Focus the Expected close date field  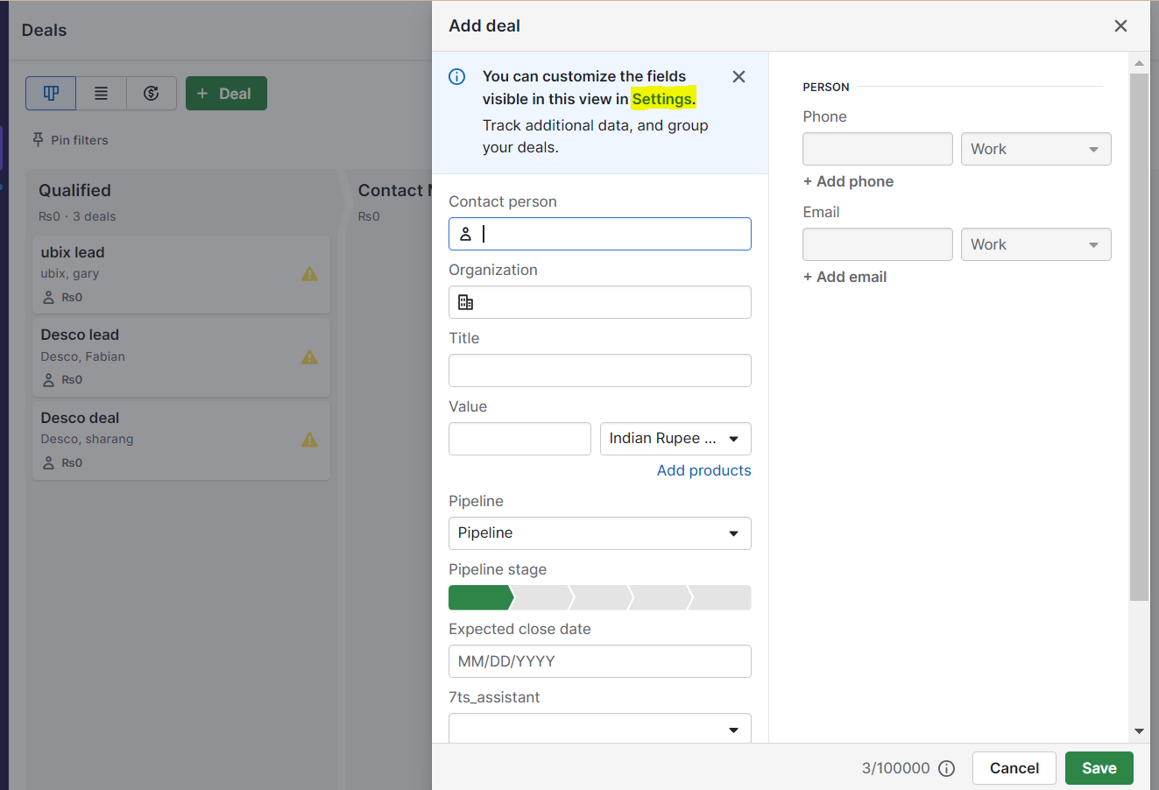(x=599, y=661)
